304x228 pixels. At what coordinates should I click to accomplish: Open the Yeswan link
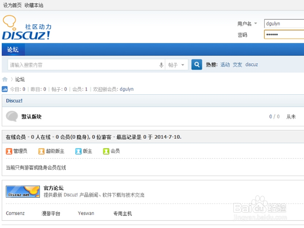86,213
